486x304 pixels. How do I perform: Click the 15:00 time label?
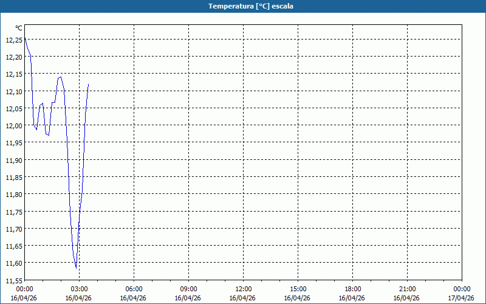(298, 289)
